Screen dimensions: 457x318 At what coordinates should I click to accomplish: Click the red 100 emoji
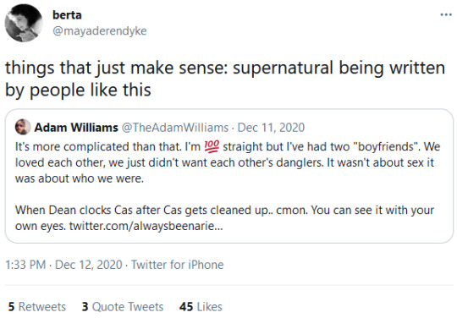pyautogui.click(x=212, y=146)
